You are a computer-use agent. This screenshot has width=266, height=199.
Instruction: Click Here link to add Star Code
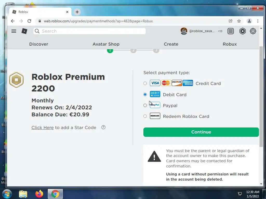click(43, 127)
